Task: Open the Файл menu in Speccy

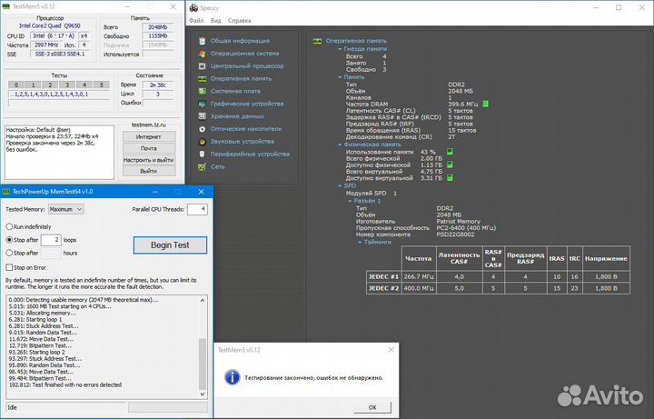Action: pyautogui.click(x=197, y=19)
